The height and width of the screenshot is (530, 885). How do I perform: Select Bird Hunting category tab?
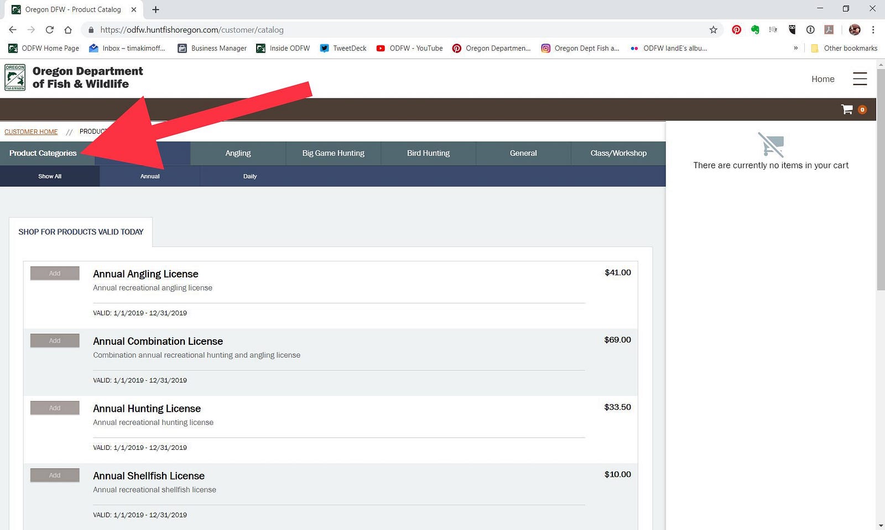428,153
